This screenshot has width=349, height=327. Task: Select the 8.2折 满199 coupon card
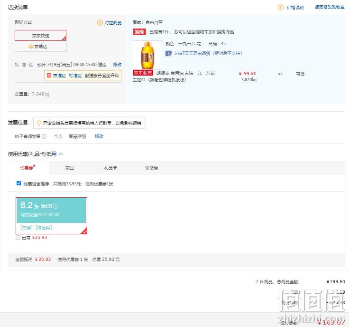[51, 216]
